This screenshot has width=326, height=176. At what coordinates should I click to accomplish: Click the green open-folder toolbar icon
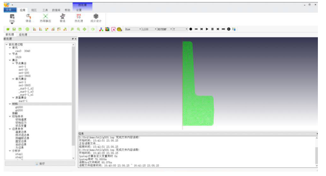[x=8, y=29]
